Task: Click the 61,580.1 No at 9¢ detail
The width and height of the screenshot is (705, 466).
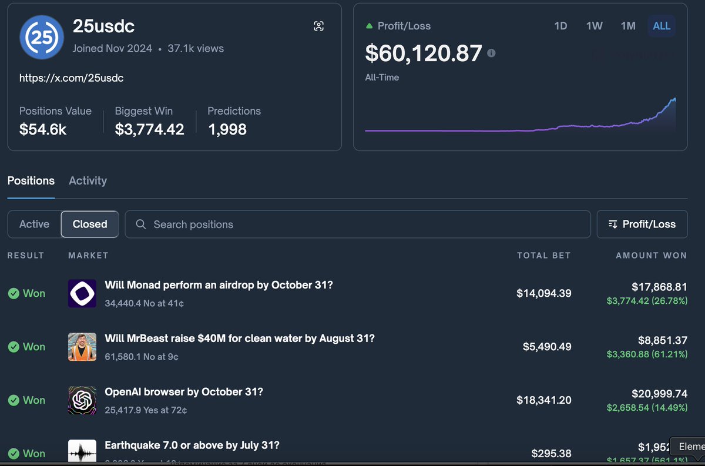Action: coord(142,357)
